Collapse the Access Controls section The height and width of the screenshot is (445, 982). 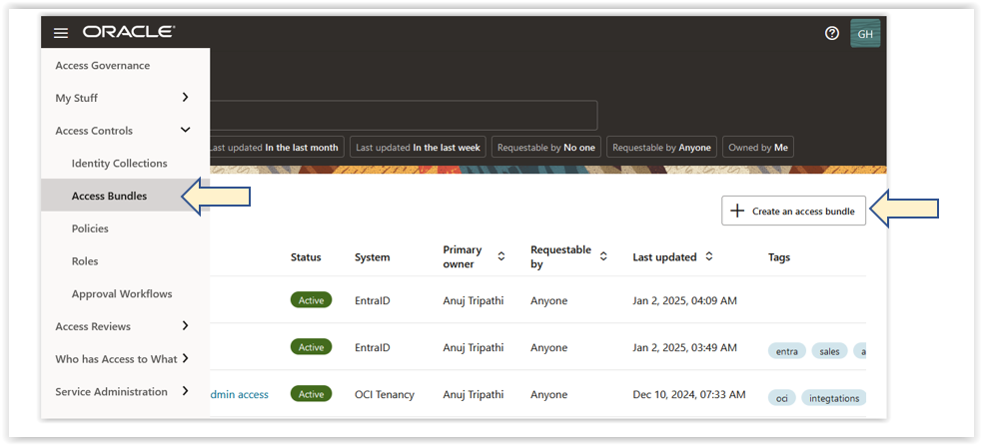click(185, 131)
